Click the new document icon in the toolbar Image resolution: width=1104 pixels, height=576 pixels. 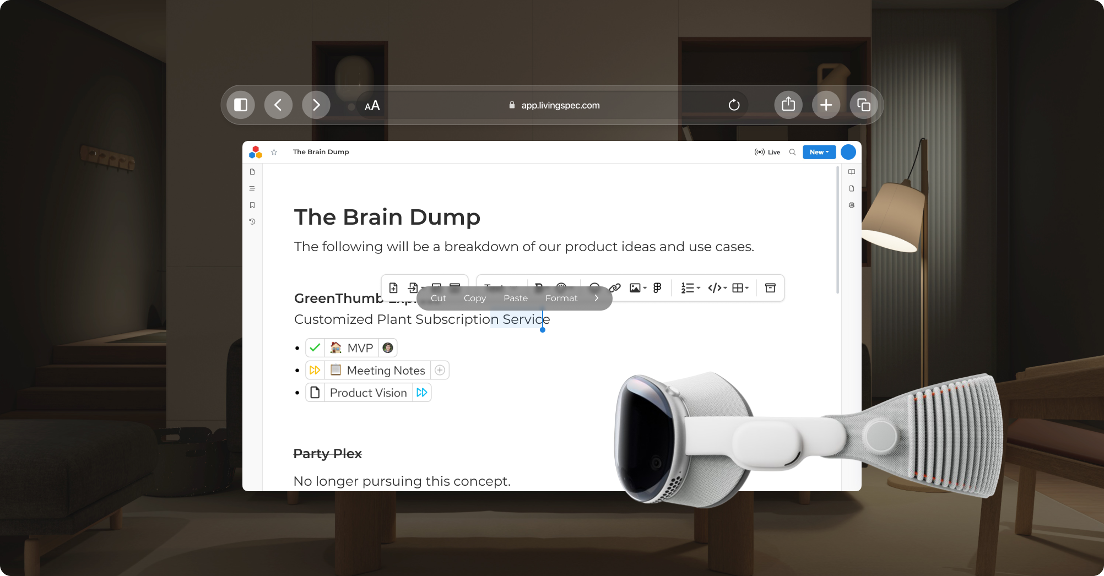pos(393,288)
